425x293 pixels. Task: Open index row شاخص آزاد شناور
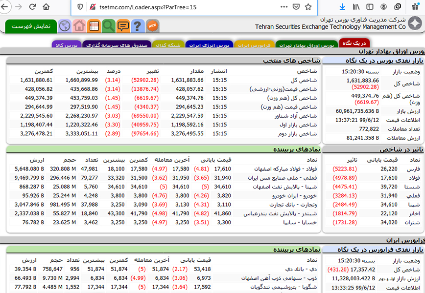[x=296, y=116]
